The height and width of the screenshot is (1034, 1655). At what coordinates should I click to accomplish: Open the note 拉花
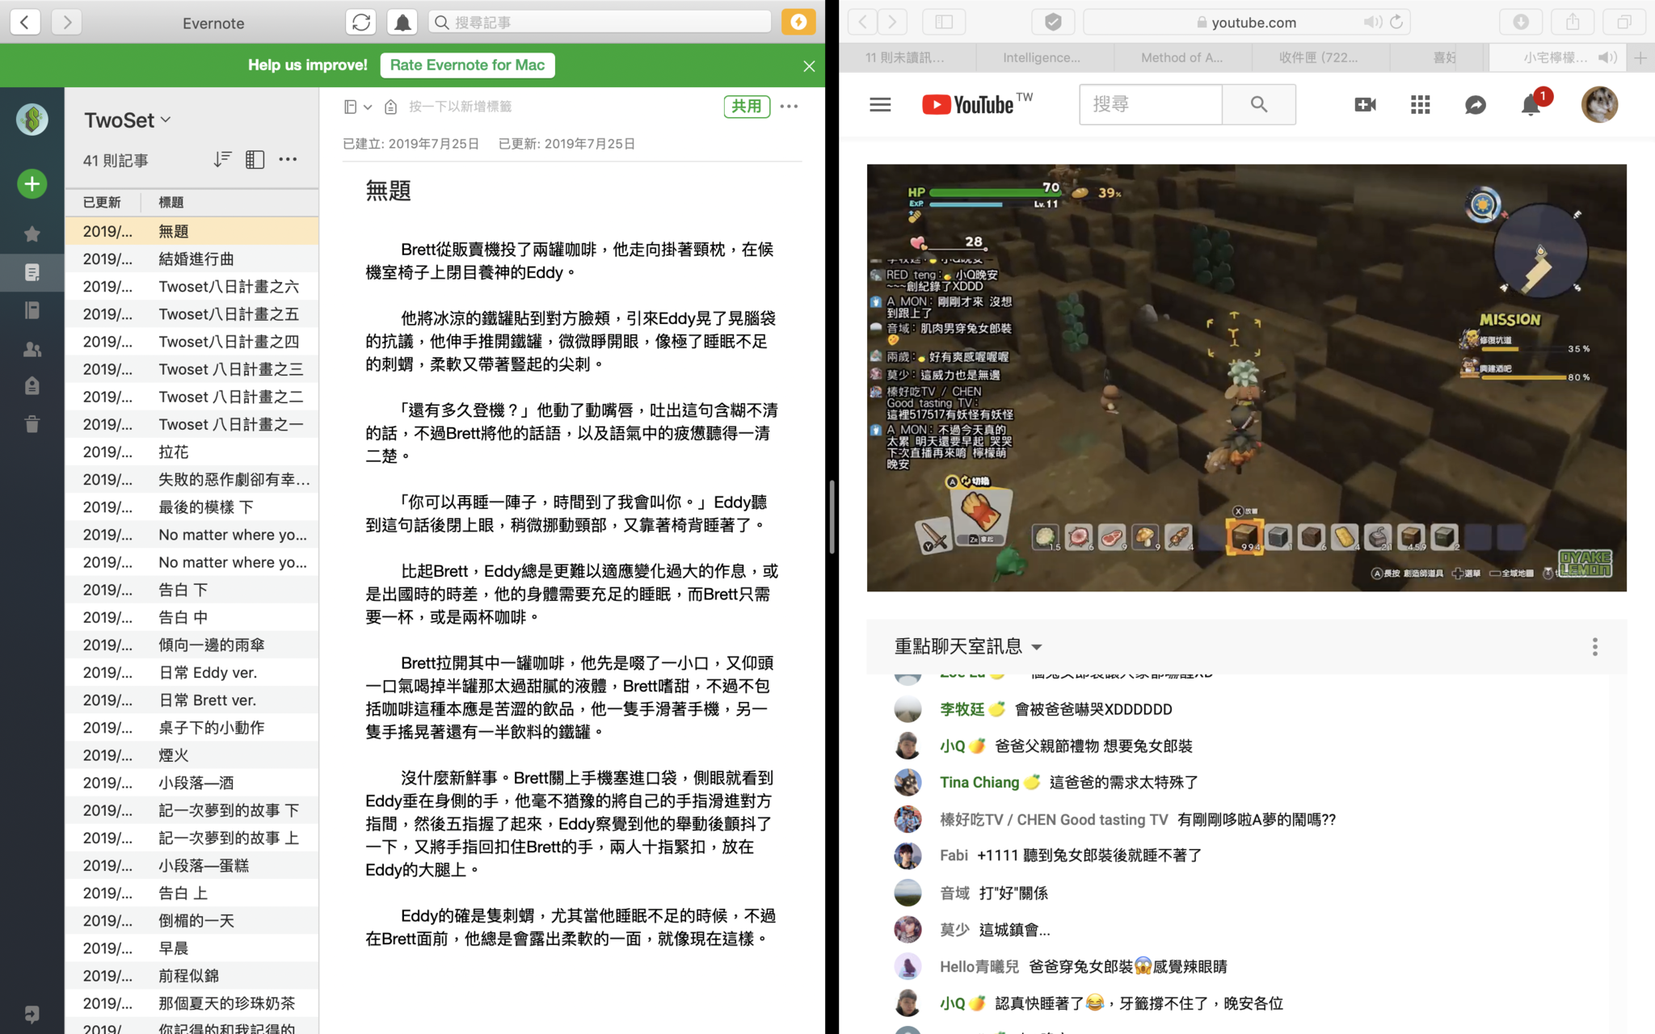192,452
